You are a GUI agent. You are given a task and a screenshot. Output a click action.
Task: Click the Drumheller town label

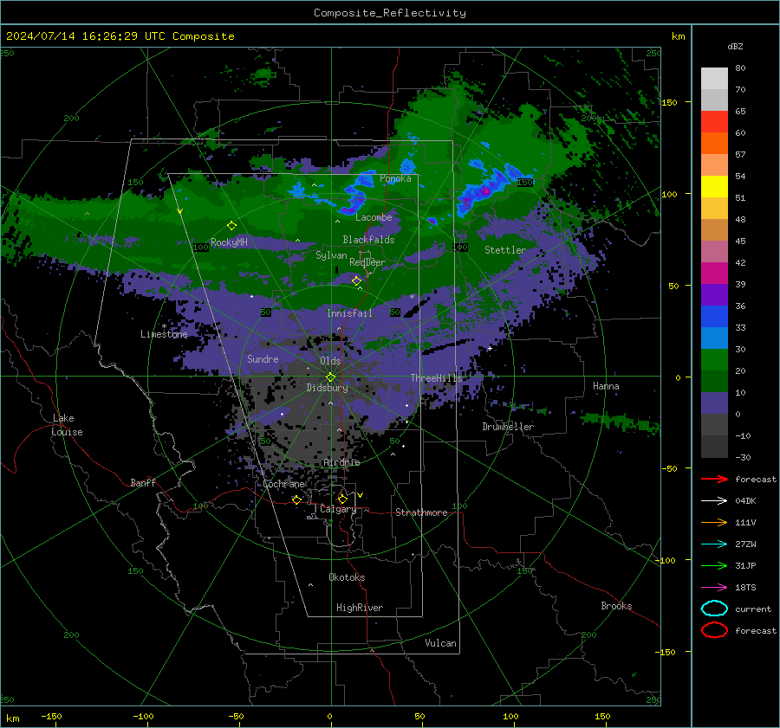(508, 427)
